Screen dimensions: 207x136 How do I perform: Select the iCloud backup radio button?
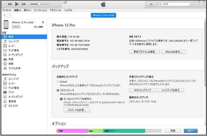(x=58, y=82)
